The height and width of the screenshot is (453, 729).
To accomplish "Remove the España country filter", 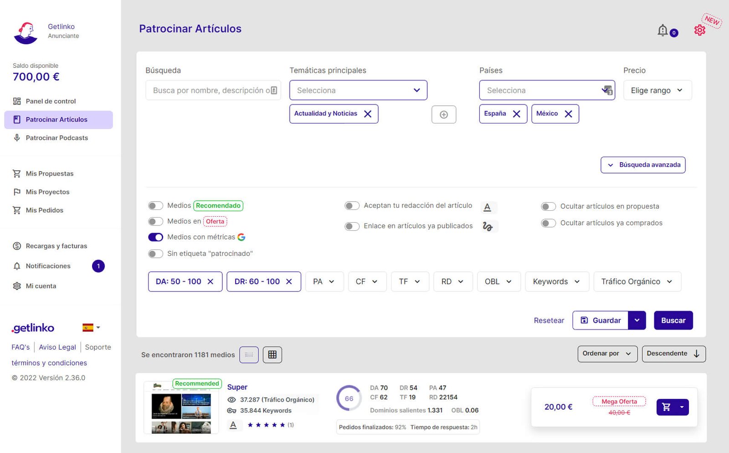I will (516, 114).
